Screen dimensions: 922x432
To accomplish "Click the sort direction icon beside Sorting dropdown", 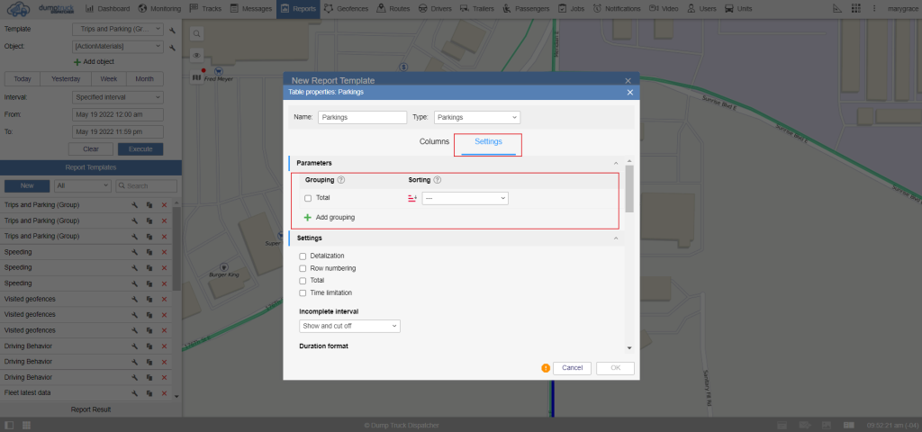I will [412, 198].
